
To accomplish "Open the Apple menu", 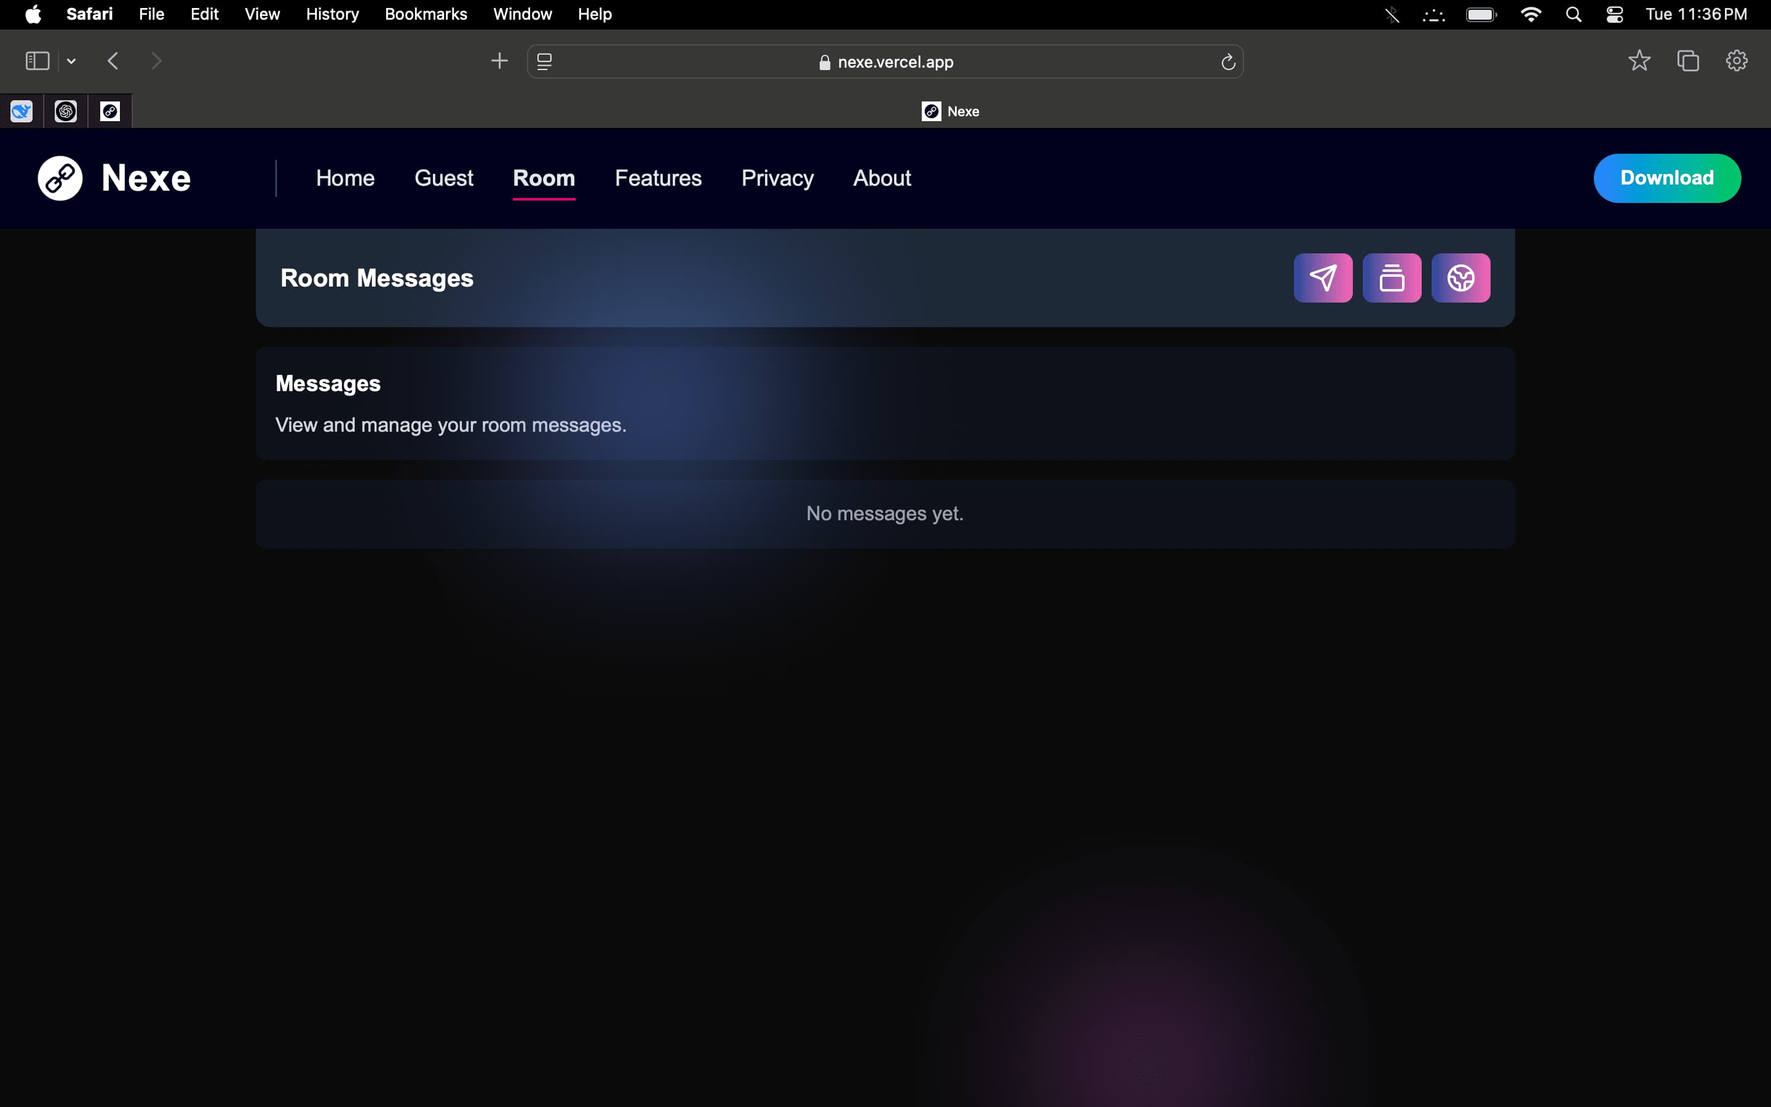I will (x=33, y=14).
